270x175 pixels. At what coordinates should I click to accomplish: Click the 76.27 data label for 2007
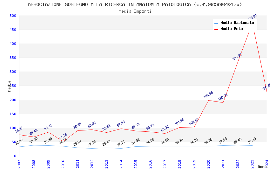(x=19, y=129)
